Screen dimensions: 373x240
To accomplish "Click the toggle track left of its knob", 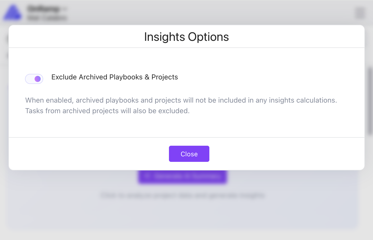I will 30,79.
